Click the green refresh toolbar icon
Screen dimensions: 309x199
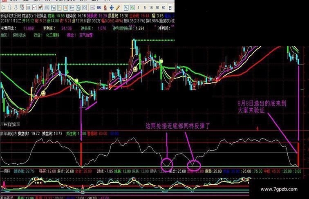[x=132, y=8]
